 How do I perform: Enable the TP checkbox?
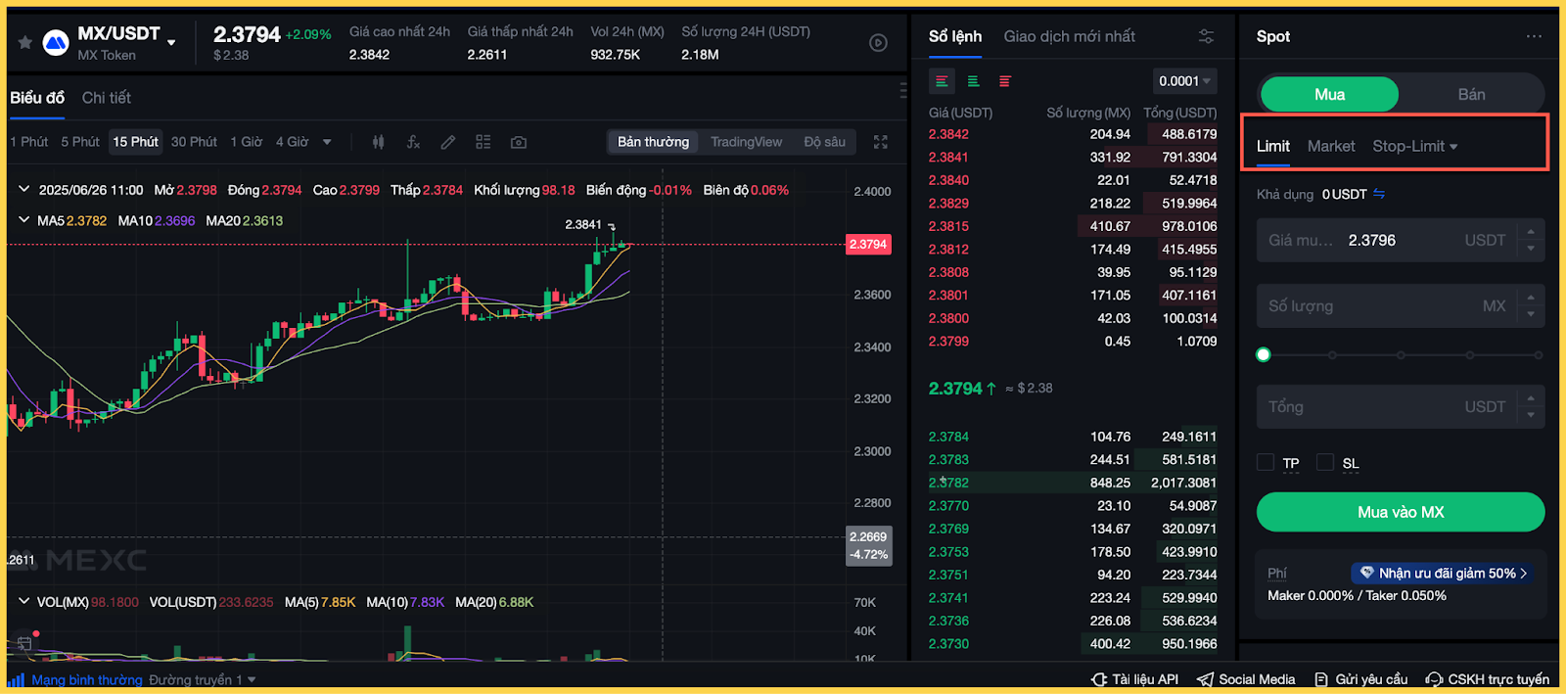click(1266, 462)
